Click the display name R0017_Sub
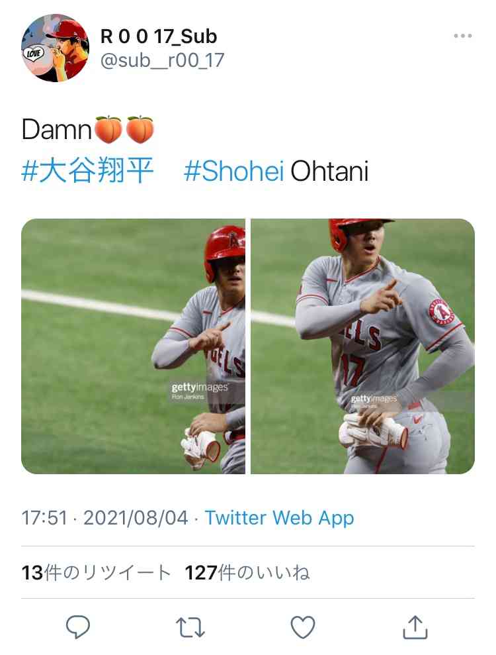 159,37
